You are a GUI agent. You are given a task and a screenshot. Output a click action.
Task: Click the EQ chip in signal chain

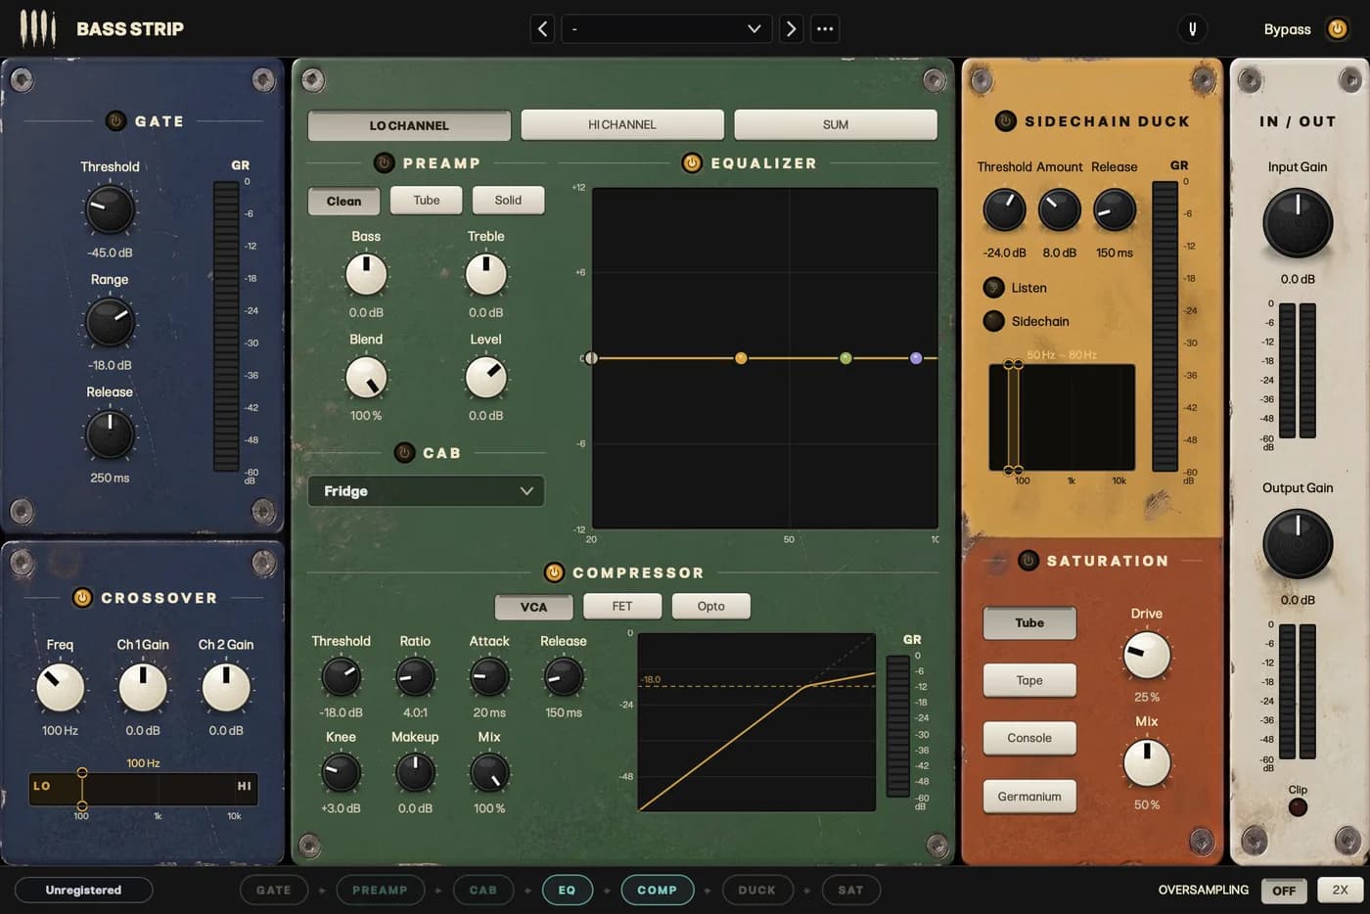pos(567,890)
